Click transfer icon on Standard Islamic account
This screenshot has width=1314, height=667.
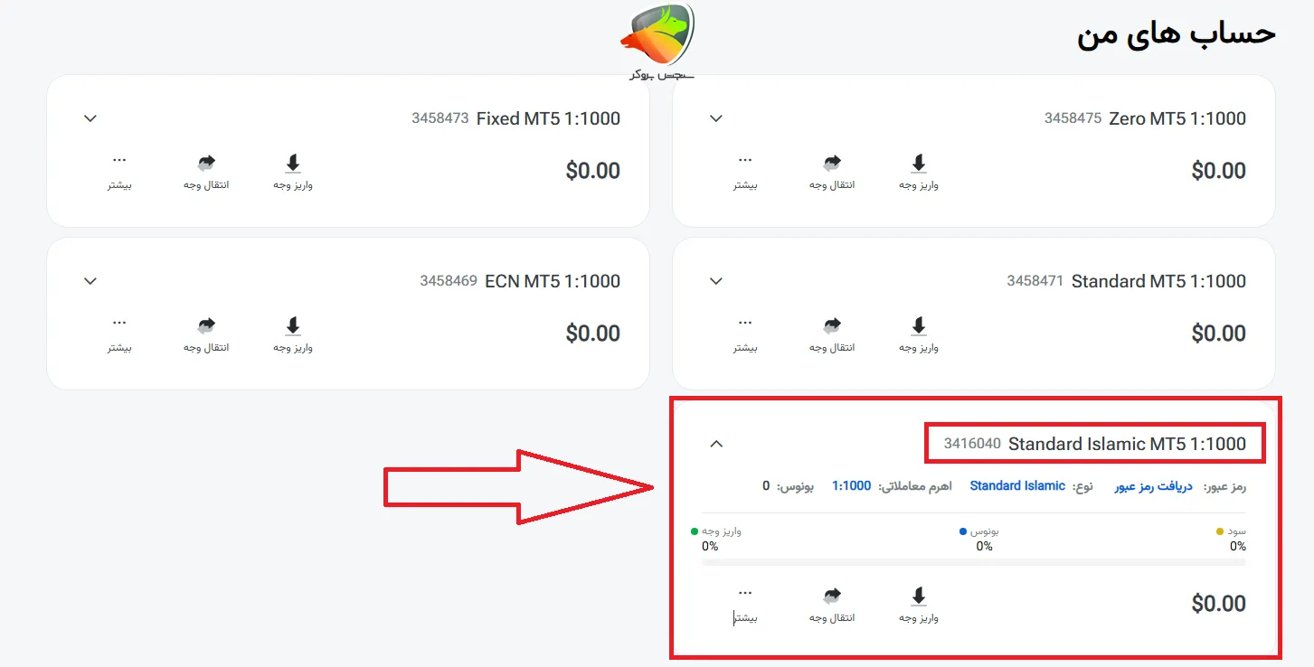click(832, 597)
